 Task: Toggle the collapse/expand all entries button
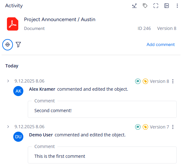click(x=8, y=45)
